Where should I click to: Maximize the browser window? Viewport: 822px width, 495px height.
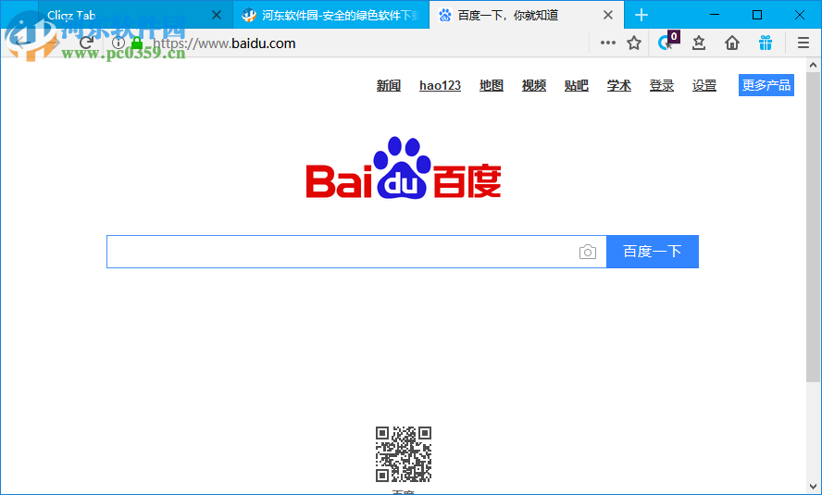(x=757, y=15)
